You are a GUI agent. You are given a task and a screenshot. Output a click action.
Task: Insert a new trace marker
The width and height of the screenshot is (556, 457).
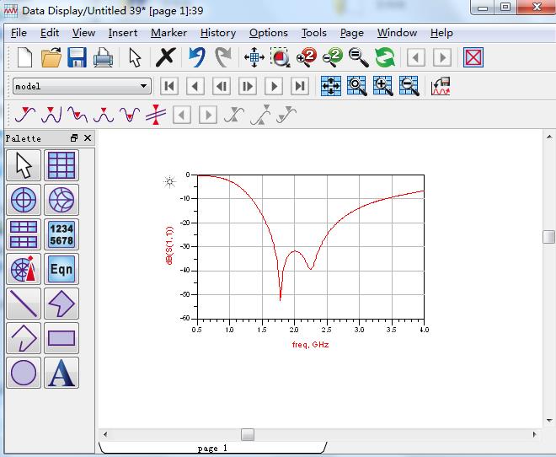24,115
